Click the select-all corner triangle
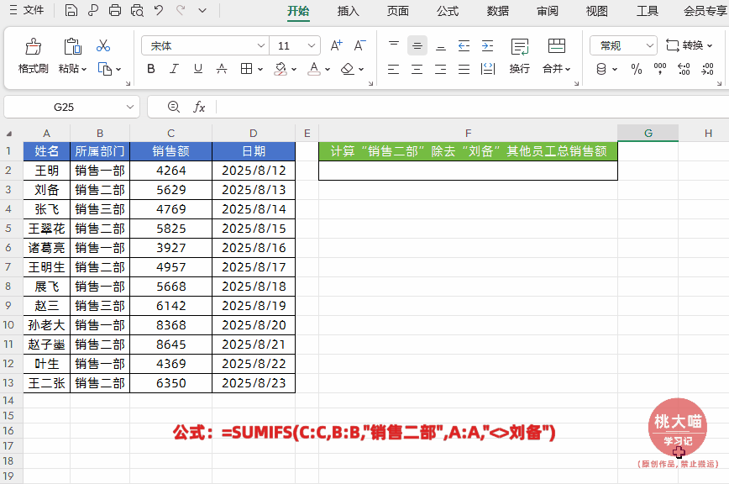 9,134
